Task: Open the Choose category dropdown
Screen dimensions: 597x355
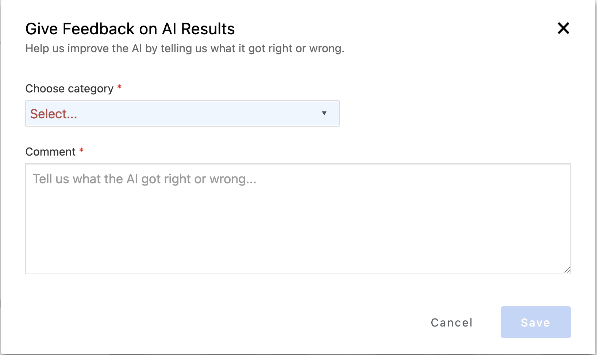Action: [182, 114]
